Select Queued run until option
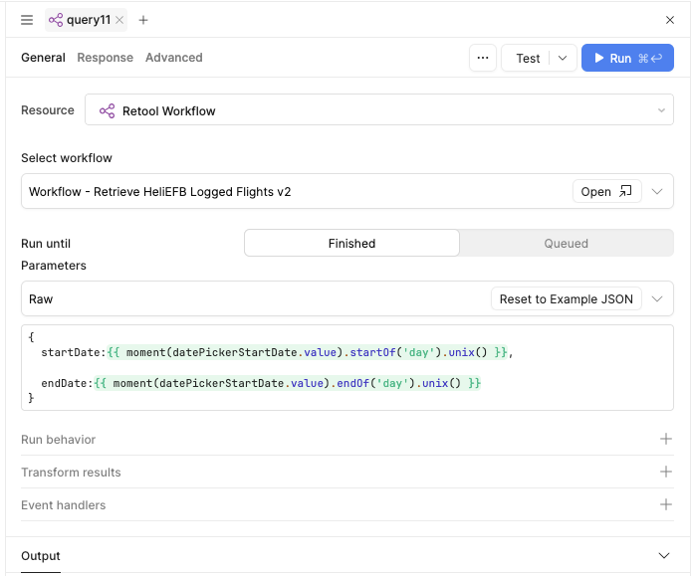The width and height of the screenshot is (691, 576). 566,244
